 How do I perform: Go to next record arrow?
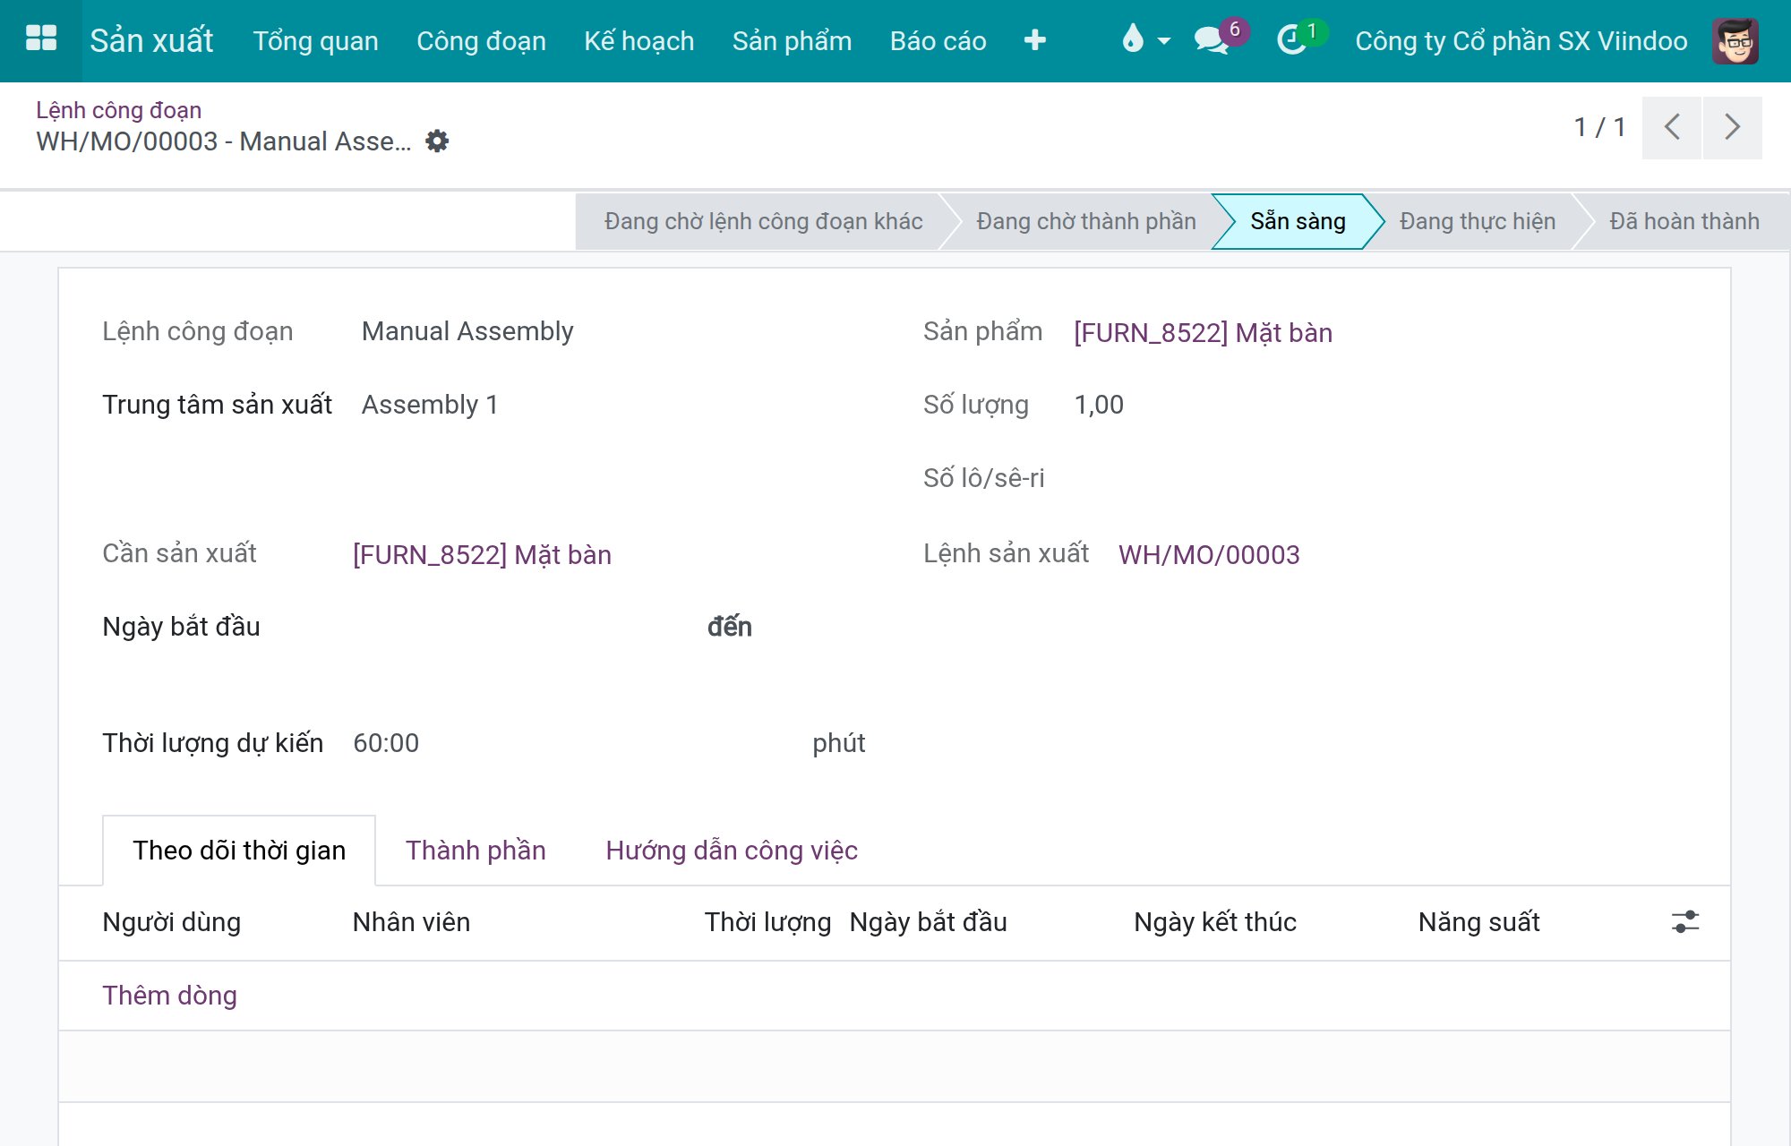click(1733, 127)
